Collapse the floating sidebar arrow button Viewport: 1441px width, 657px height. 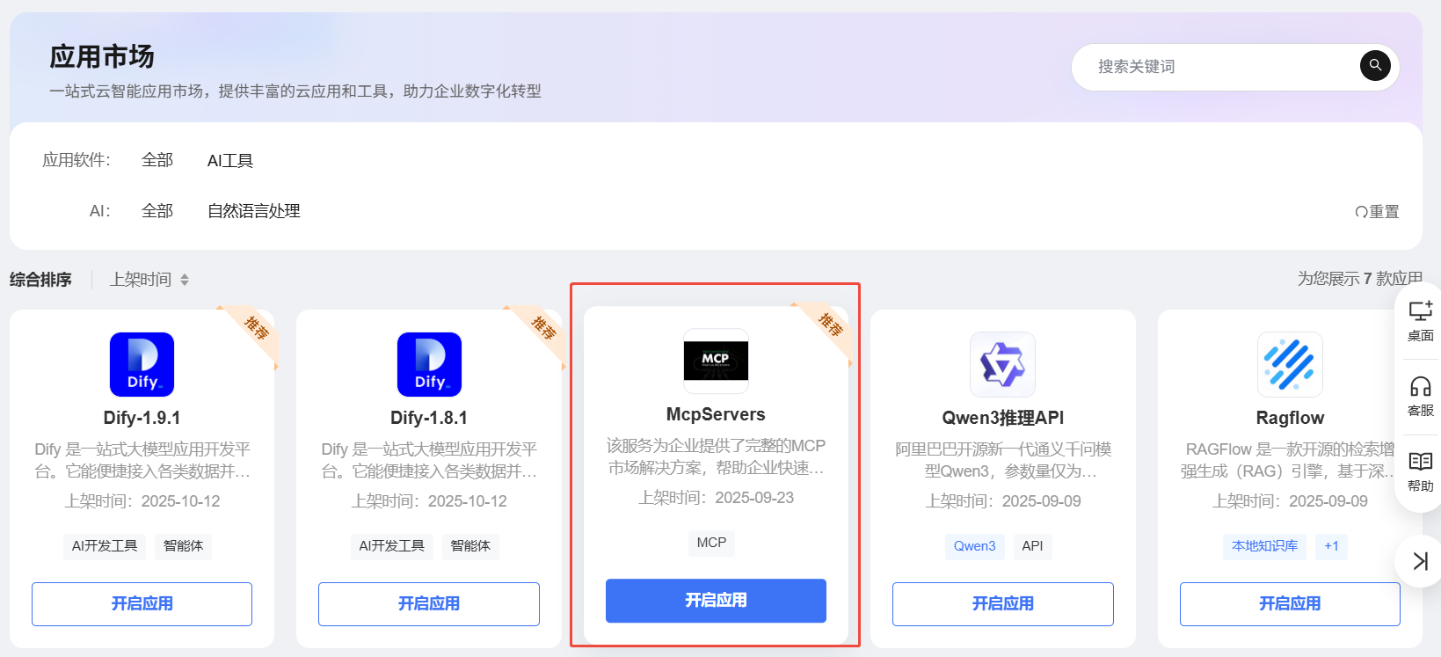[x=1420, y=561]
